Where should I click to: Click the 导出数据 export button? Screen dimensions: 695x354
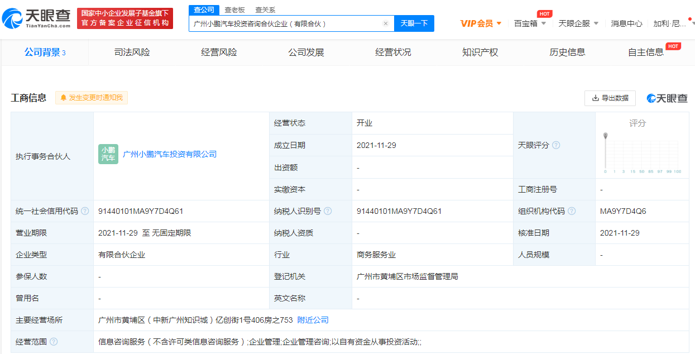coord(610,98)
